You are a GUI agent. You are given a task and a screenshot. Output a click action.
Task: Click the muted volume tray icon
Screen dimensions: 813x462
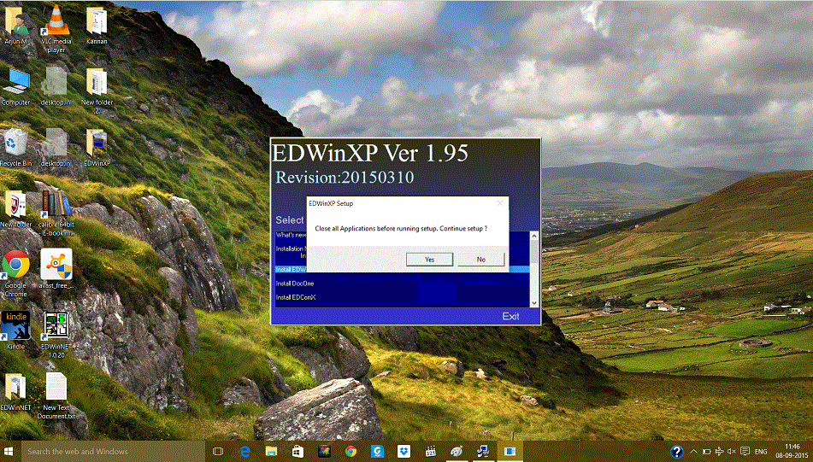pyautogui.click(x=732, y=451)
